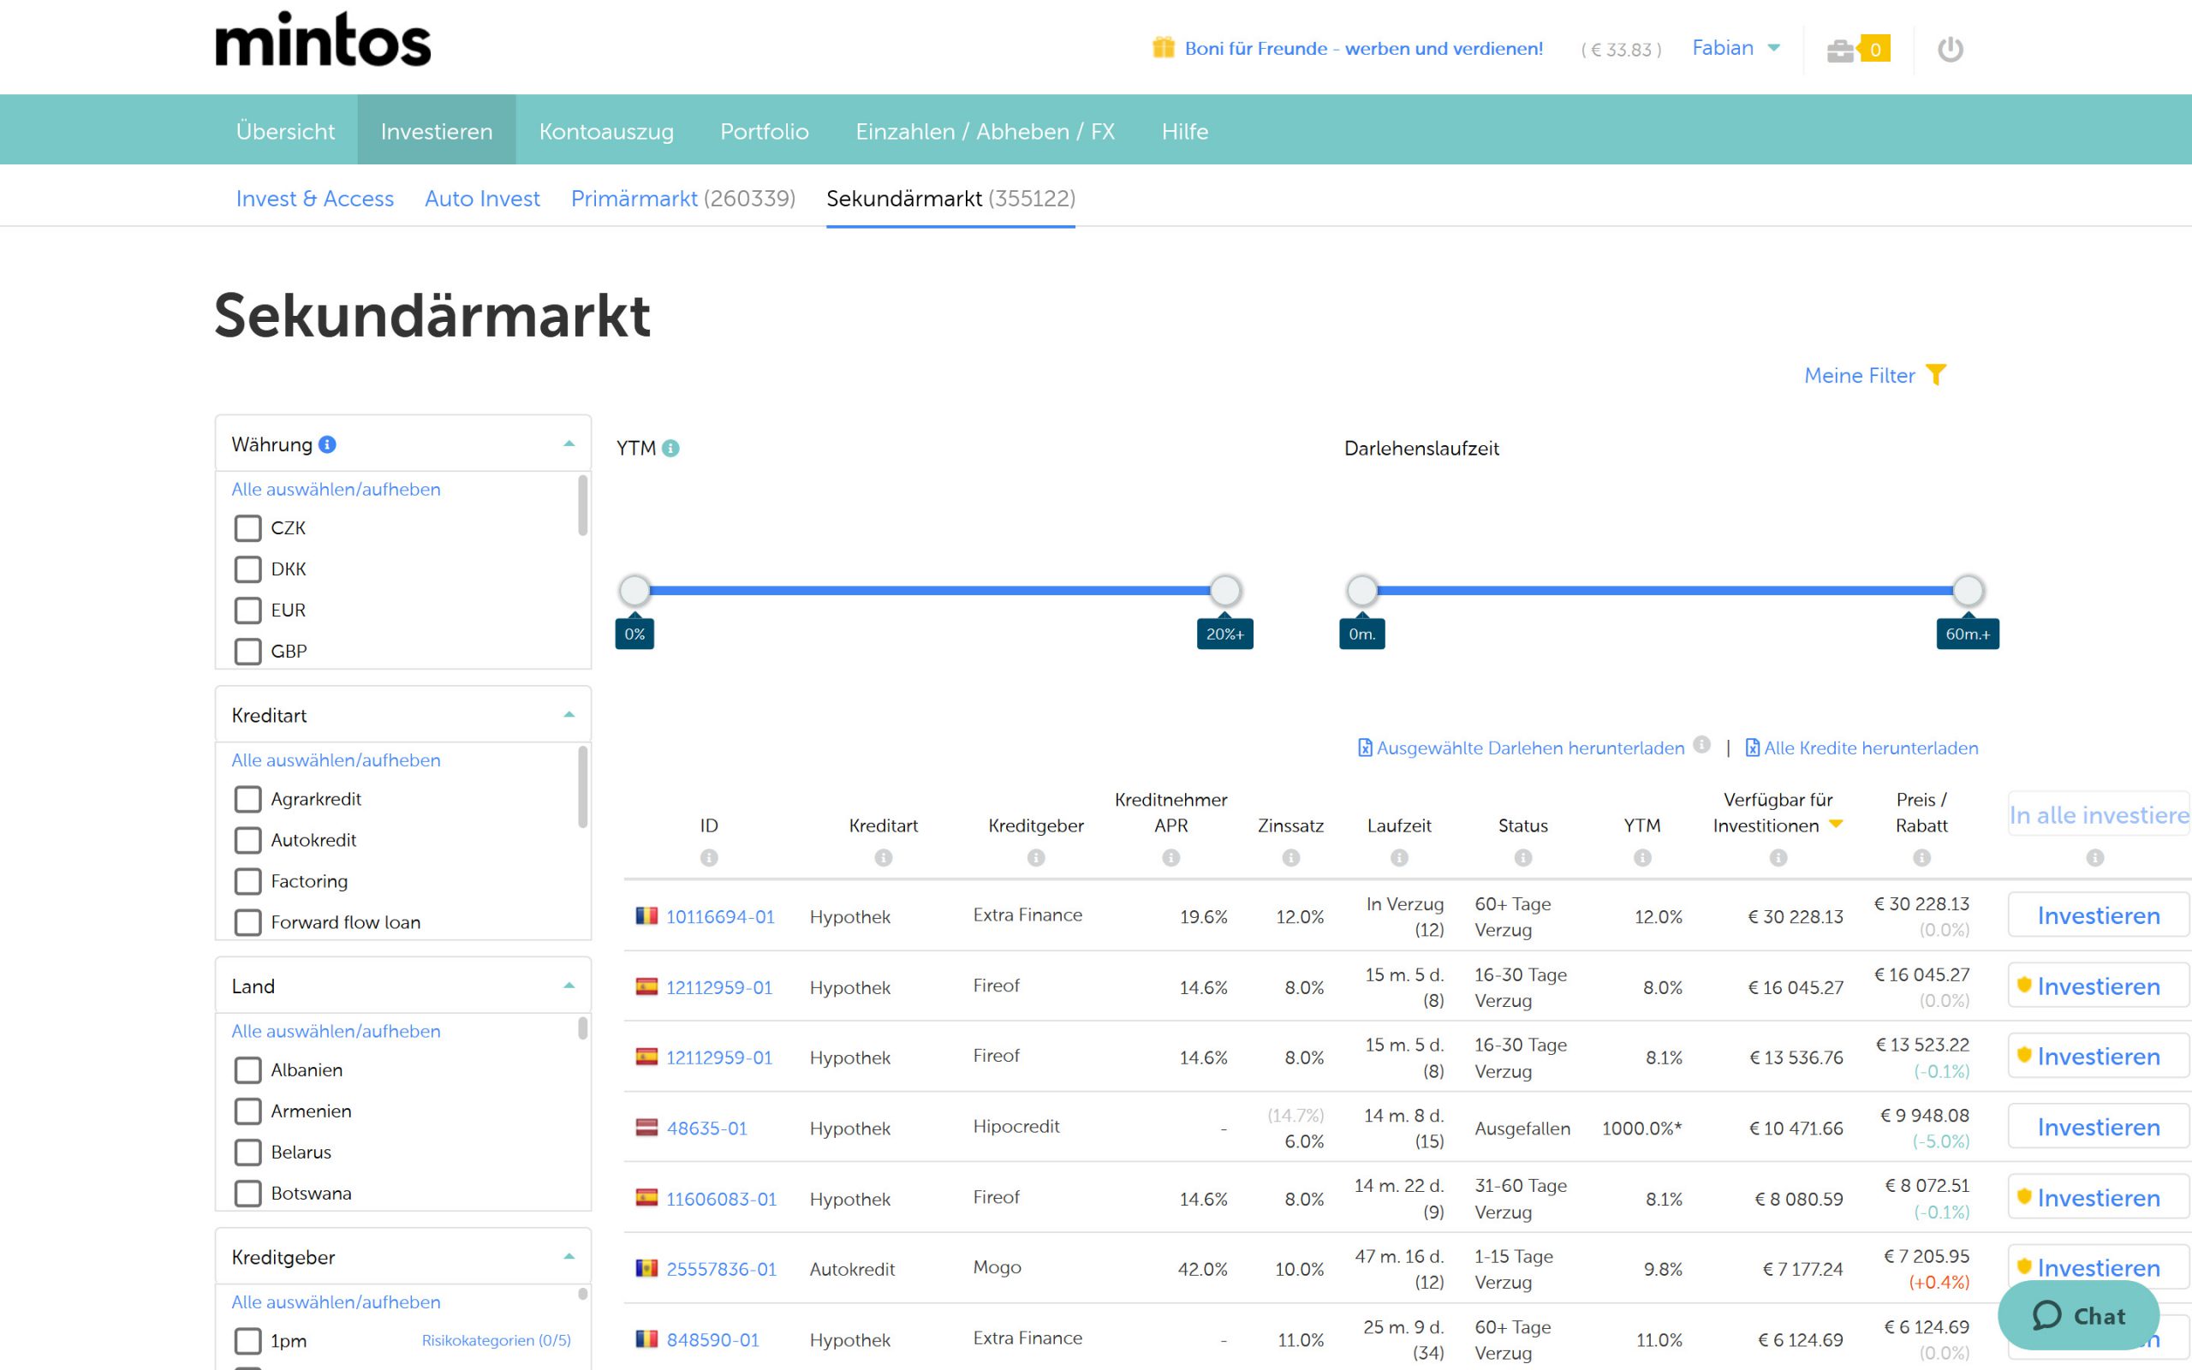This screenshot has width=2192, height=1370.
Task: Open the logout power icon
Action: point(1952,48)
